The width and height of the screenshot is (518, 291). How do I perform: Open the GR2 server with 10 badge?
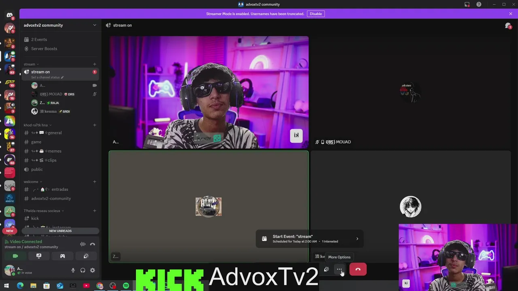pyautogui.click(x=9, y=83)
